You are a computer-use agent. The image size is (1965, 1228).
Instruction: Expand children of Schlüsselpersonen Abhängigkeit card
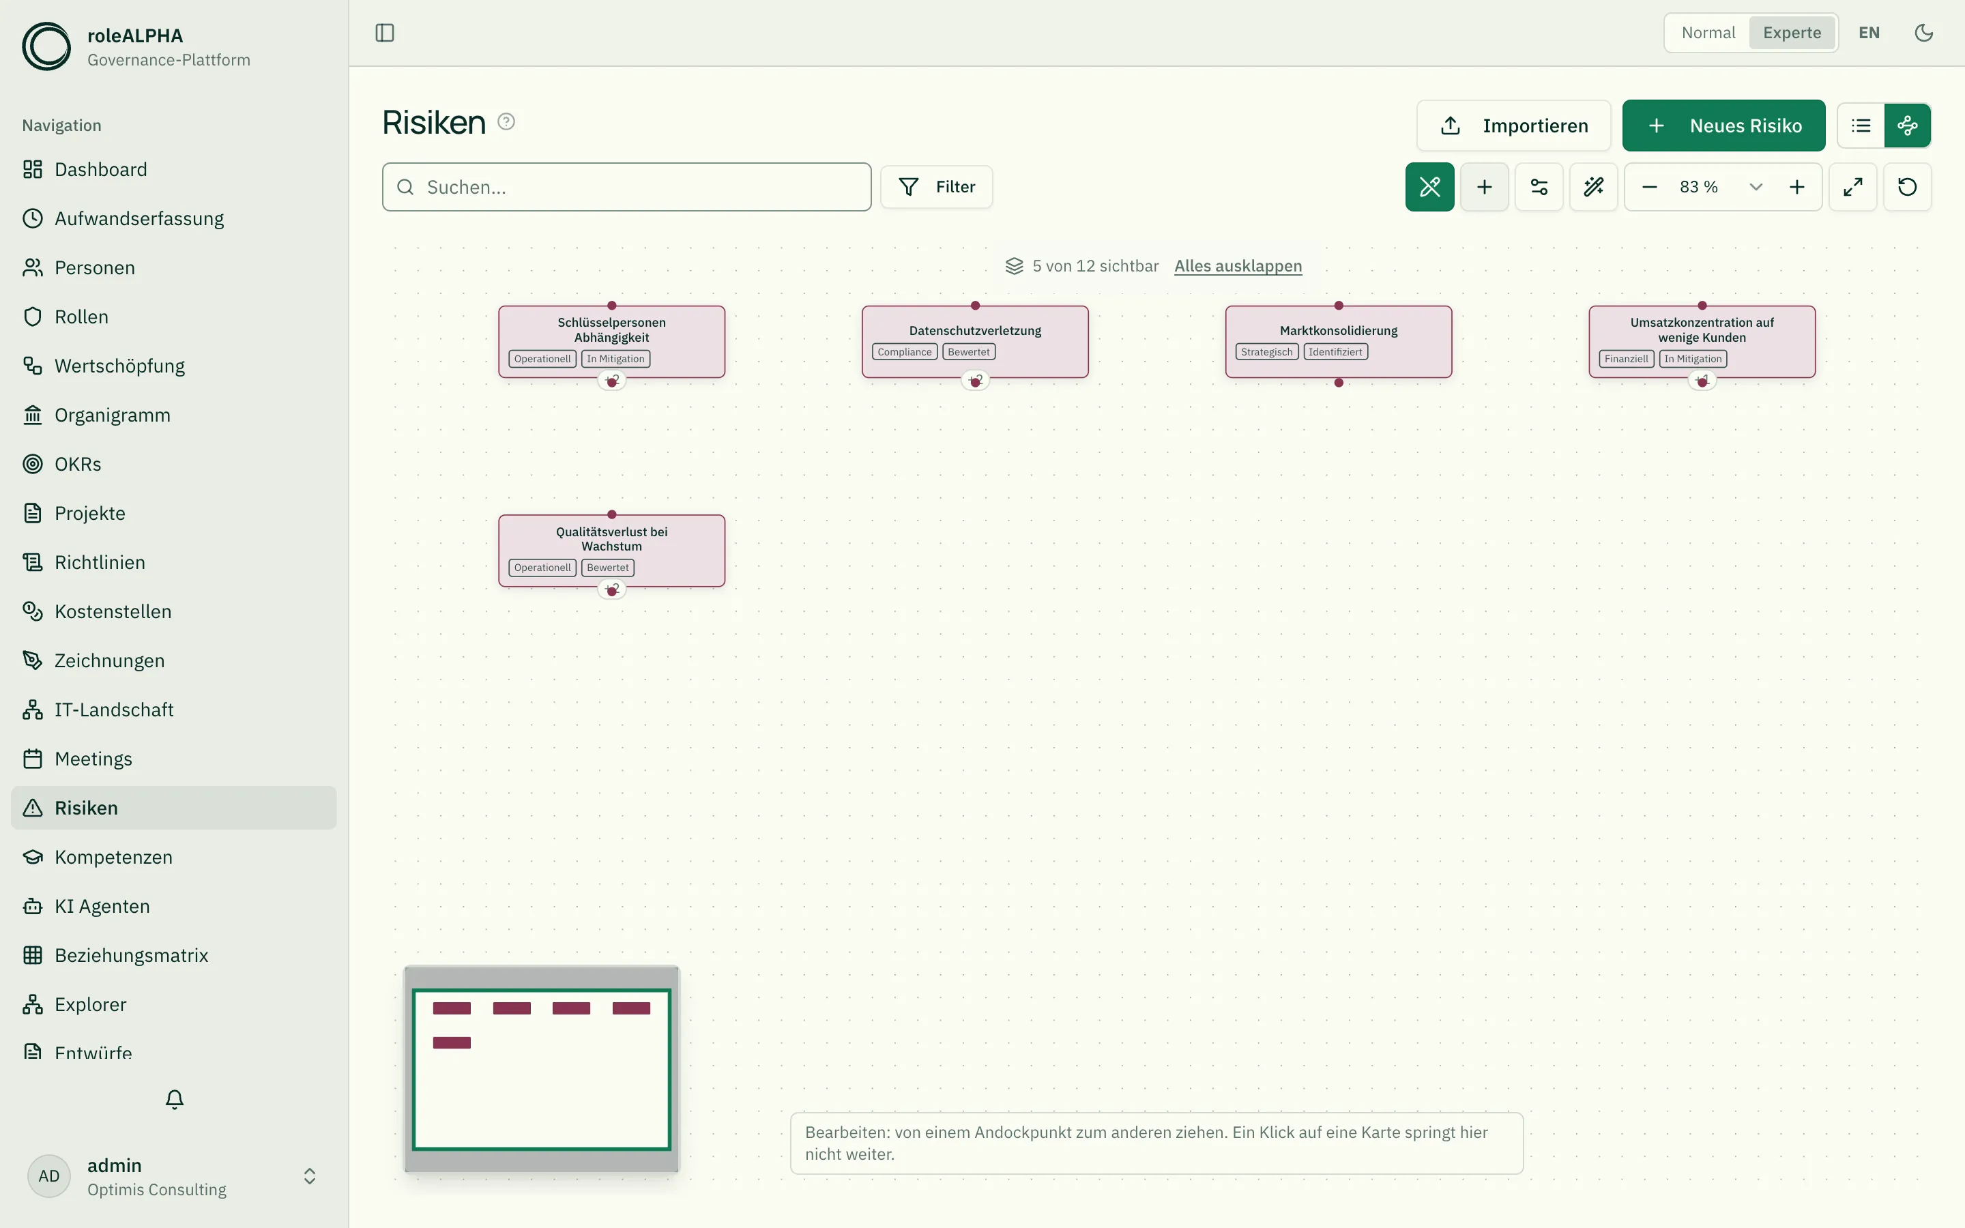click(x=611, y=381)
